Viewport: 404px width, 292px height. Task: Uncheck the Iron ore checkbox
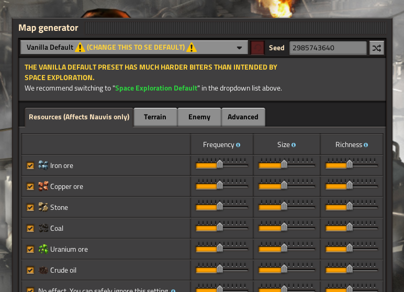[x=30, y=165]
